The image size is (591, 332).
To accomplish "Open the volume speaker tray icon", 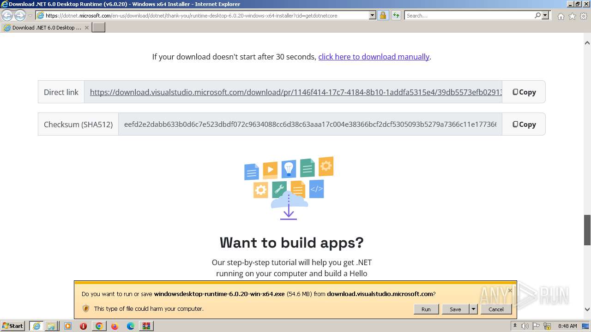I will [525, 326].
